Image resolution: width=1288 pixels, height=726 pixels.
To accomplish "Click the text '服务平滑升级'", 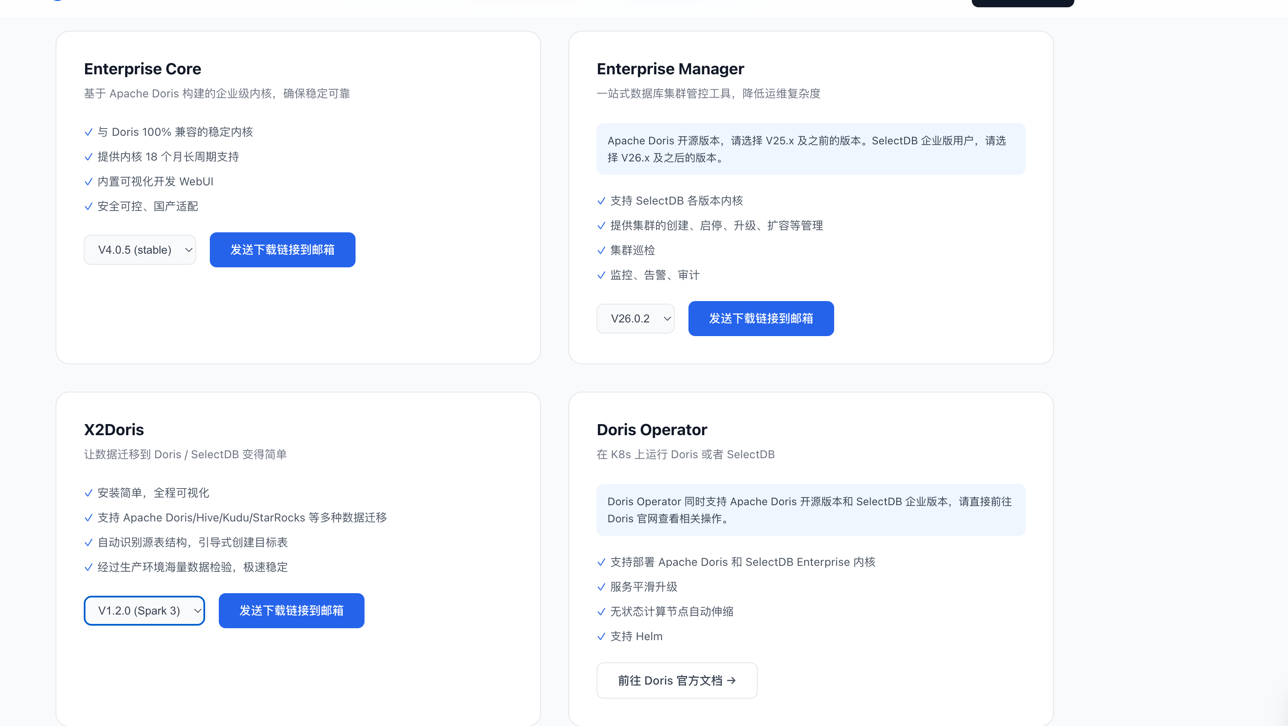I will [644, 587].
